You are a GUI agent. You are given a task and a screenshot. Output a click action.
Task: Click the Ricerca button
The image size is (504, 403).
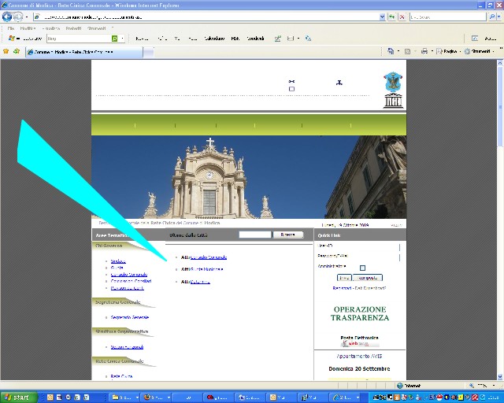[288, 235]
